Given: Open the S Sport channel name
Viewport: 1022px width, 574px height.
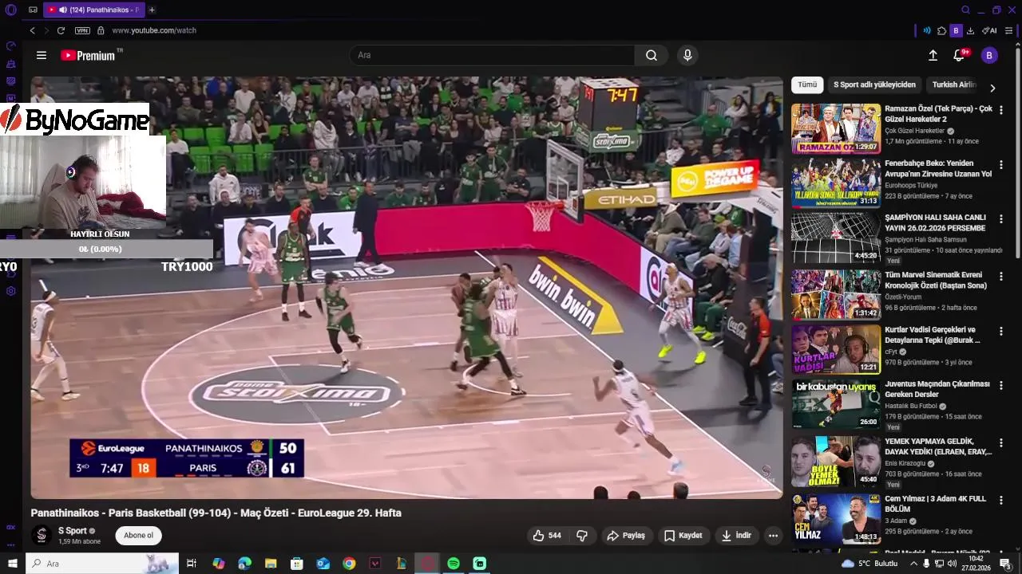Looking at the screenshot, I should click(x=73, y=531).
